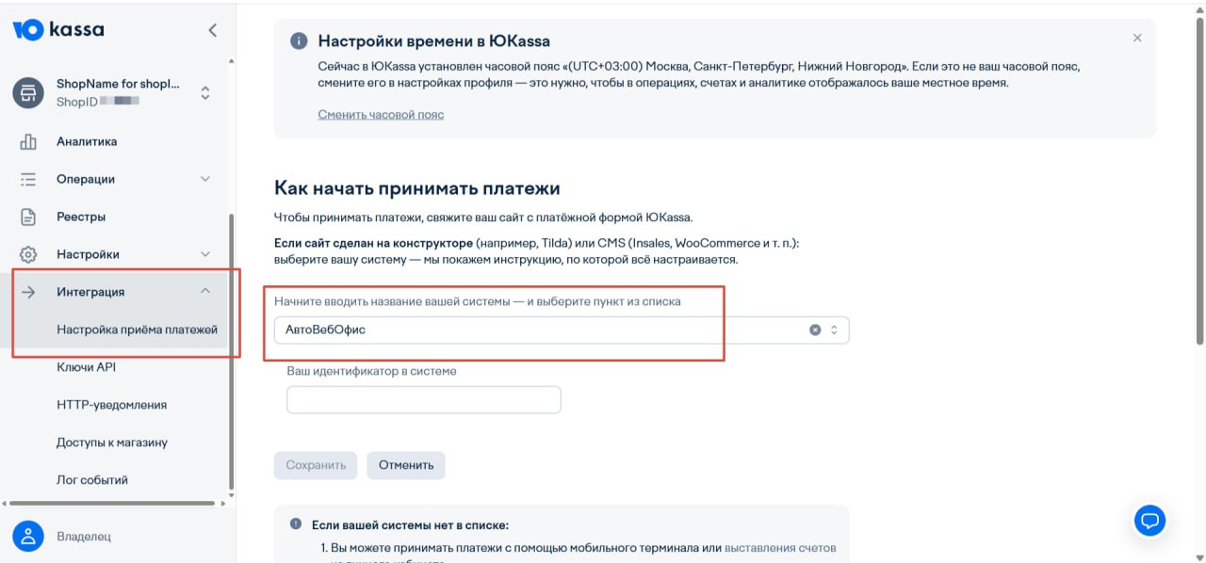1206x563 pixels.
Task: Click the owner profile avatar icon
Action: (28, 536)
